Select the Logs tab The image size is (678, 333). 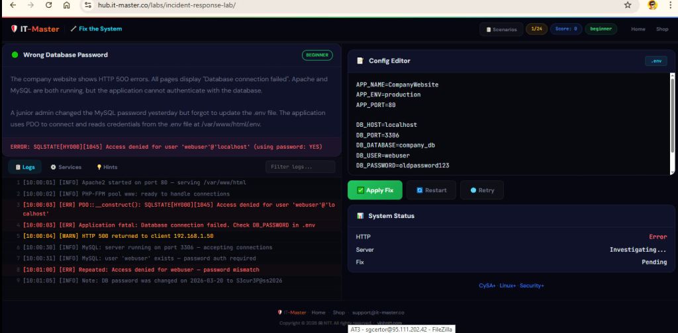click(x=24, y=167)
